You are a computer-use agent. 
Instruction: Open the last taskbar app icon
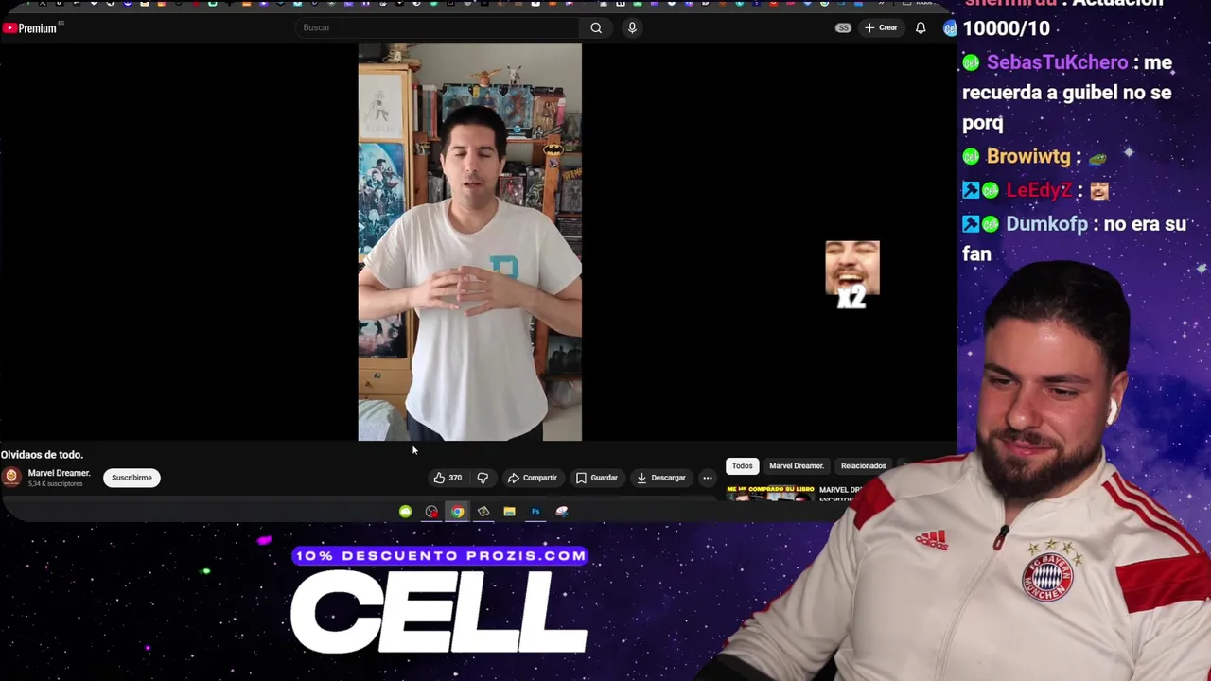coord(562,512)
